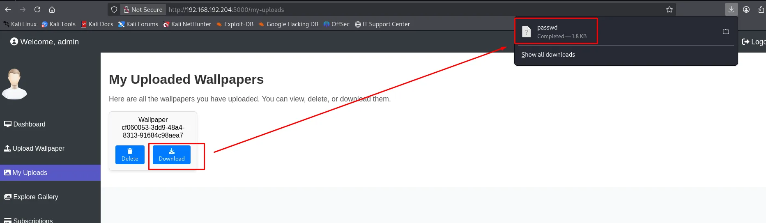
Task: Select My Uploads in the sidebar
Action: tap(50, 172)
